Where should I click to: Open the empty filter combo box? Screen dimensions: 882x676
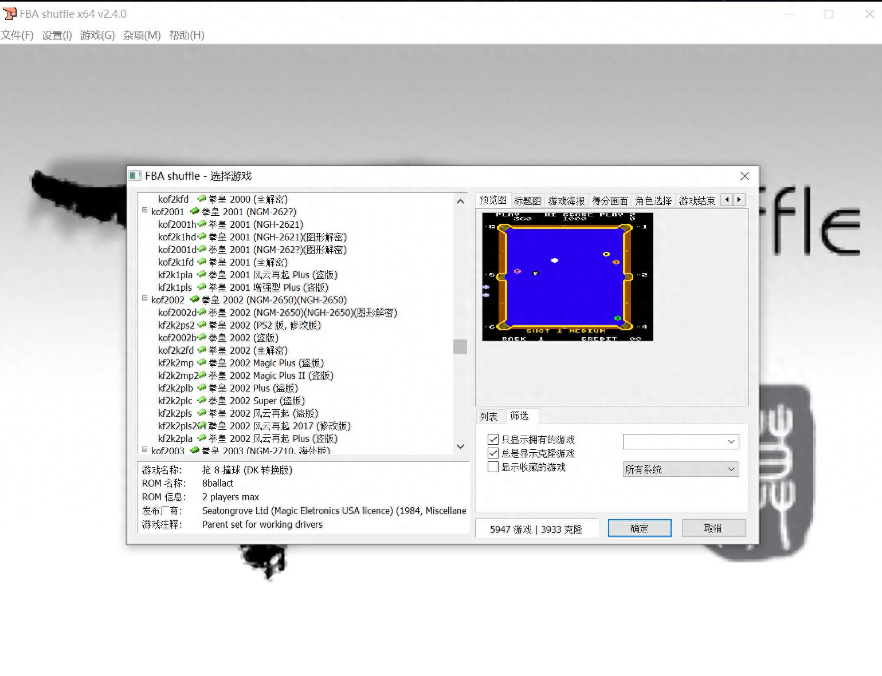[681, 441]
